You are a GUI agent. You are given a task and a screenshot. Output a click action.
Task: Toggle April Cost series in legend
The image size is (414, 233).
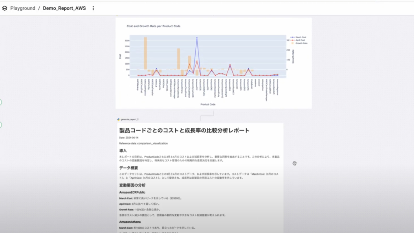click(298, 40)
